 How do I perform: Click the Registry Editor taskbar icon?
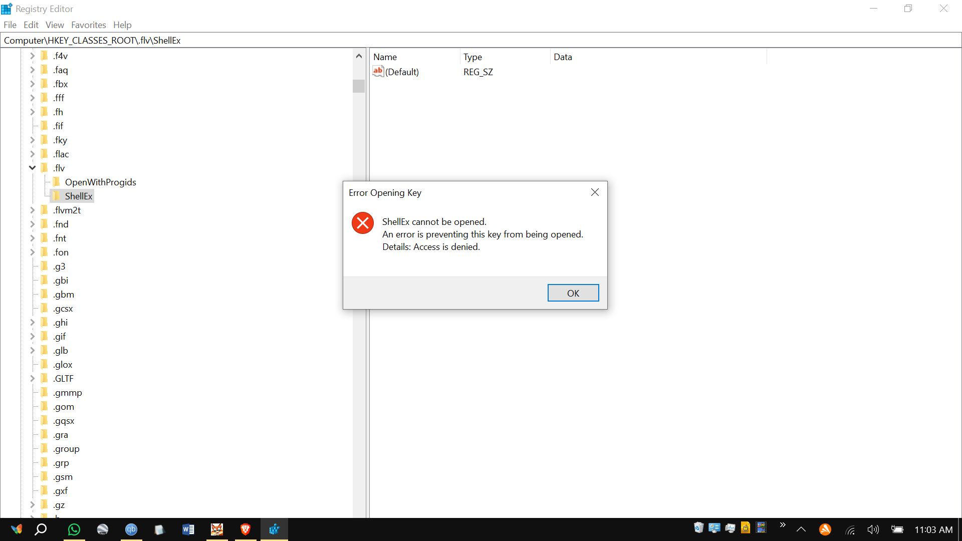coord(274,529)
